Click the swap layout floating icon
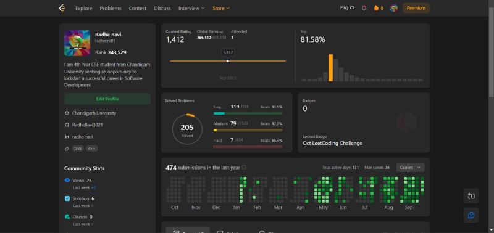494x233 pixels. pos(471,196)
